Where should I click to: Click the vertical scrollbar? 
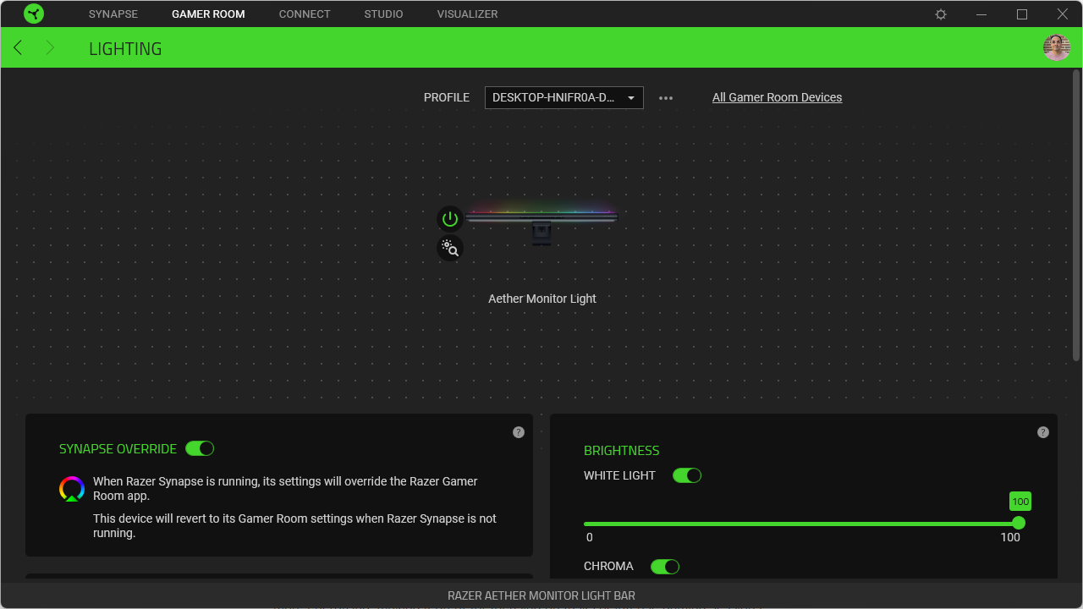coord(1076,216)
